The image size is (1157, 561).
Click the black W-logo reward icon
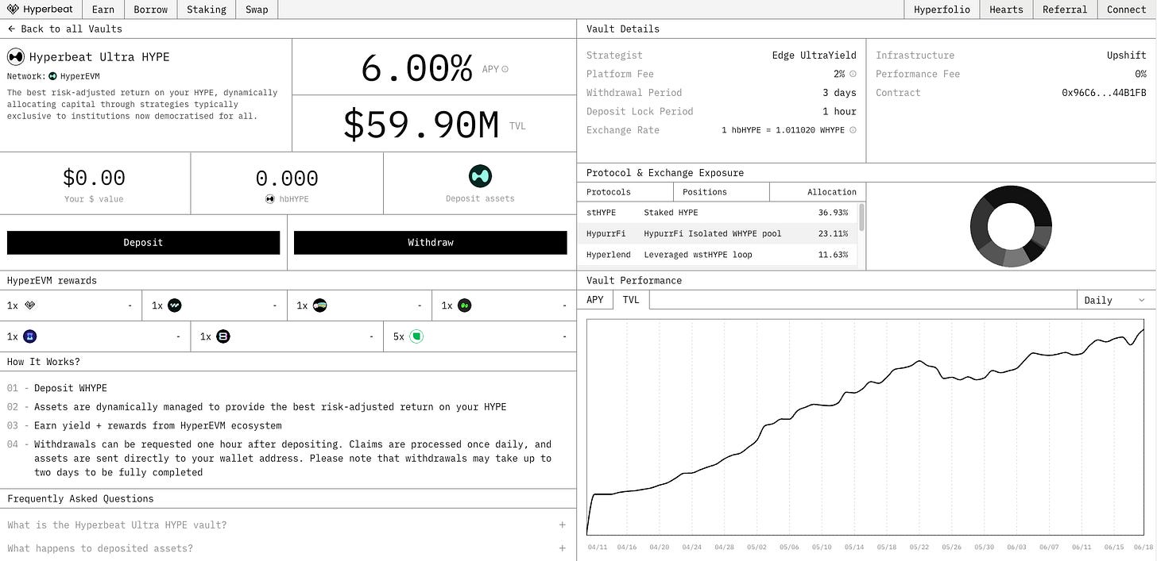click(174, 305)
